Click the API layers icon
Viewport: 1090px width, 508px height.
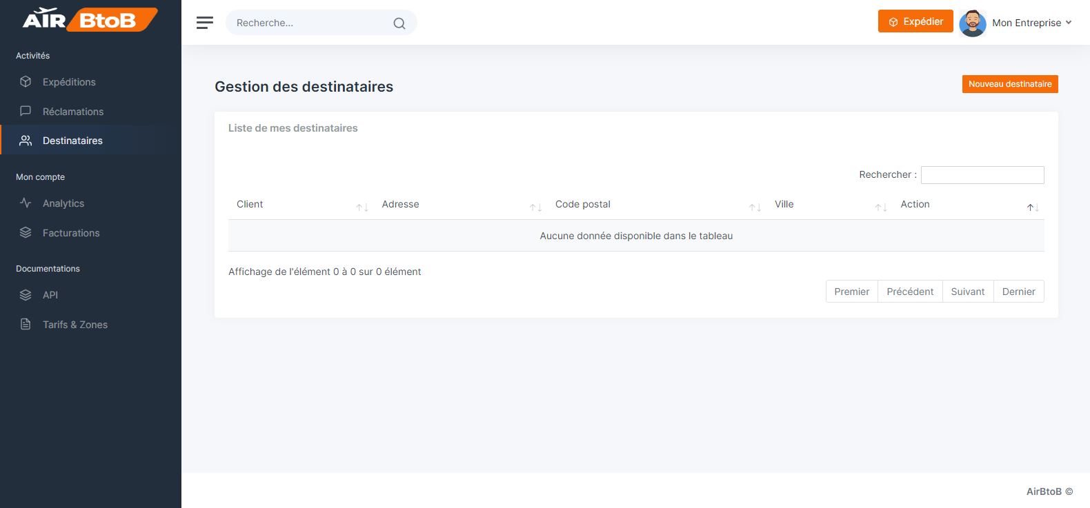coord(26,295)
